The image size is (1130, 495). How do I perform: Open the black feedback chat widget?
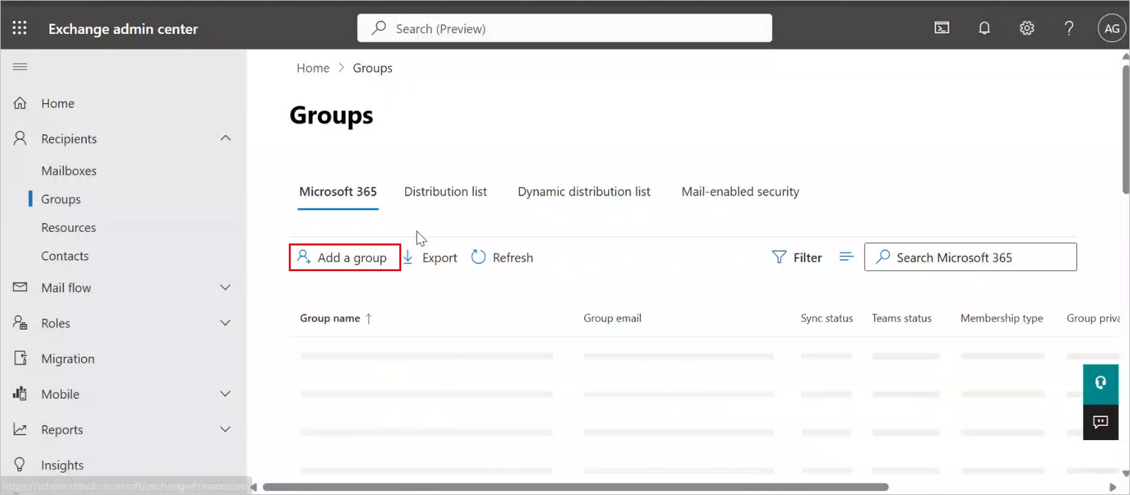pyautogui.click(x=1100, y=422)
